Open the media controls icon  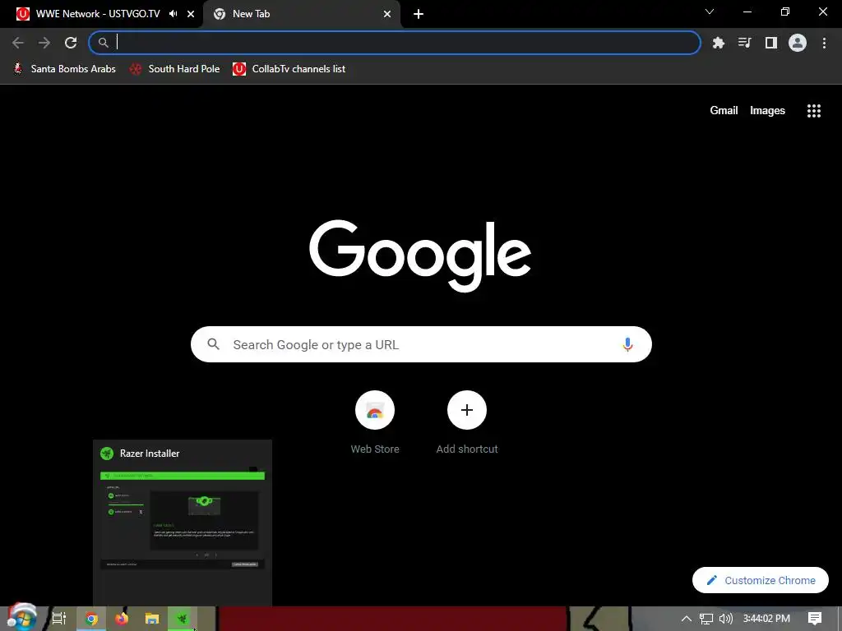(744, 43)
